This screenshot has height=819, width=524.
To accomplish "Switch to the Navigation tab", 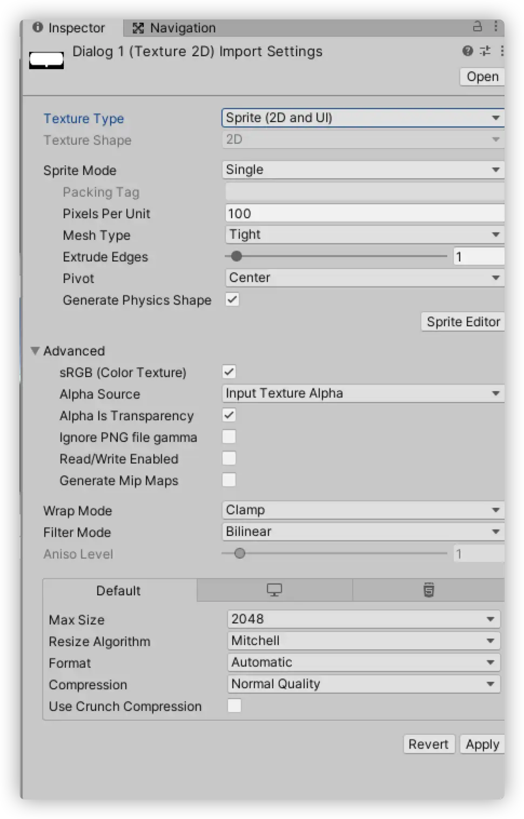I will 174,28.
